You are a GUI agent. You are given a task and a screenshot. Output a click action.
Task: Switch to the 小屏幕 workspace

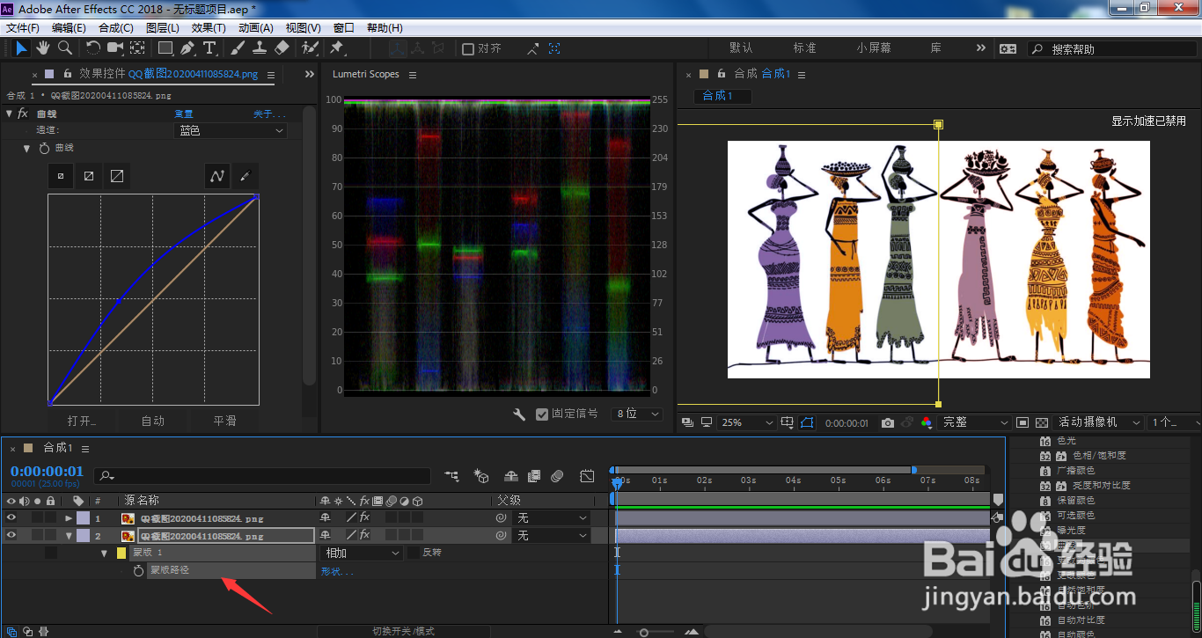click(874, 48)
